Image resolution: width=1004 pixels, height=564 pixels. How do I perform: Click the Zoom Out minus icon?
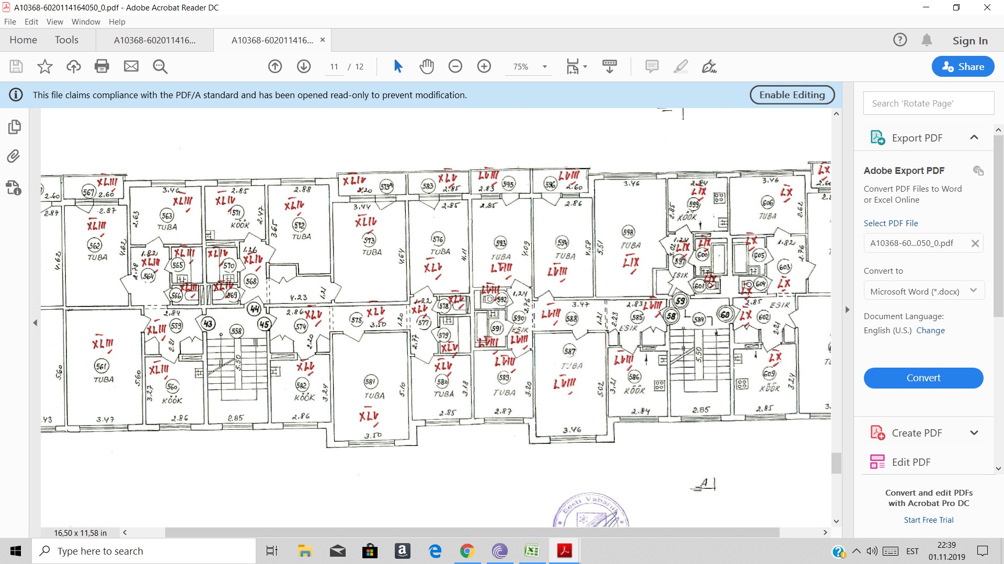point(455,66)
